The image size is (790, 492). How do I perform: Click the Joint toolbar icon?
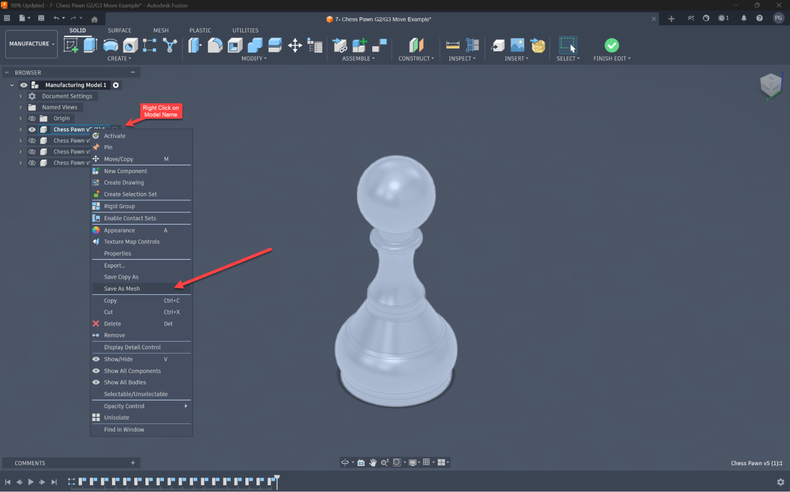(380, 45)
